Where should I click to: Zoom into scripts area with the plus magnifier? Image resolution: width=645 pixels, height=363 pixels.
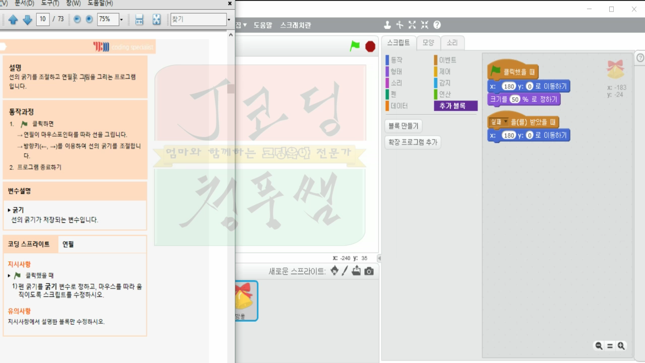click(621, 346)
